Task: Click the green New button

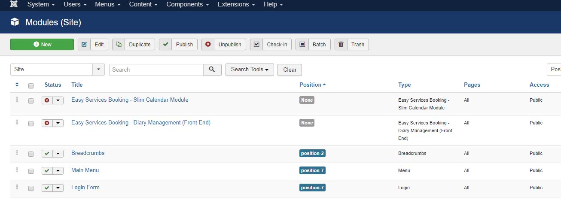Action: tap(42, 44)
